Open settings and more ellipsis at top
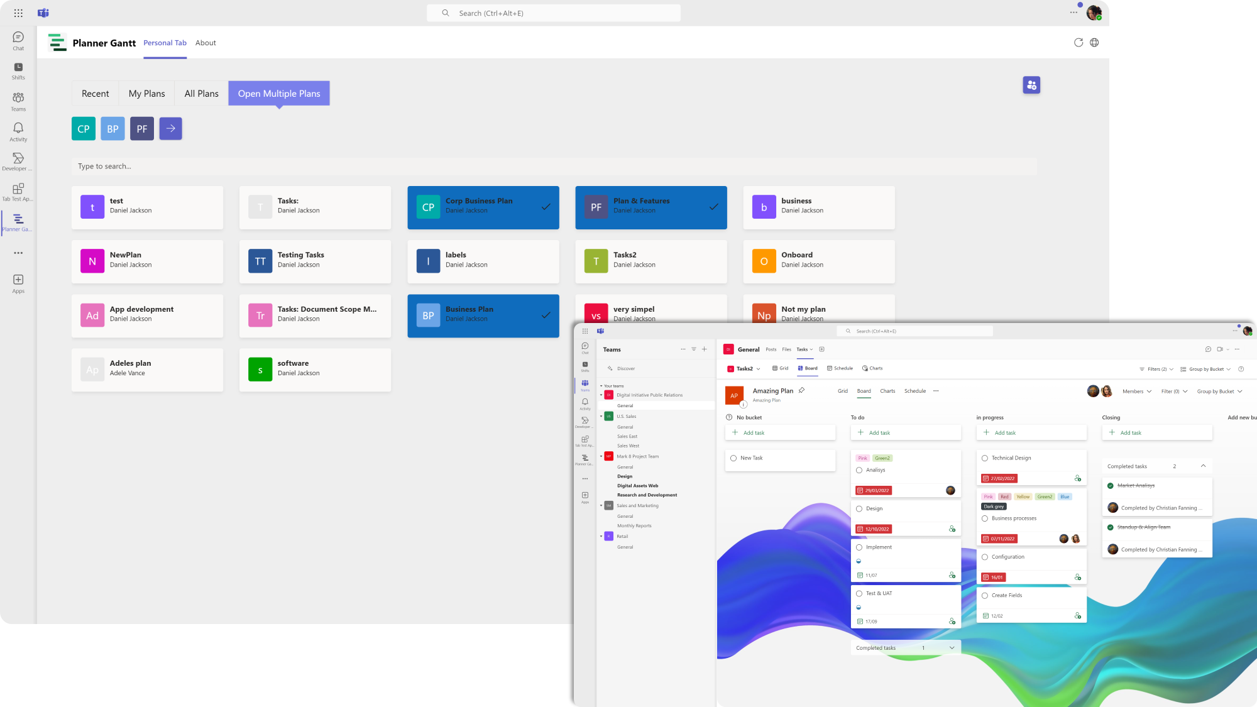 (1073, 13)
